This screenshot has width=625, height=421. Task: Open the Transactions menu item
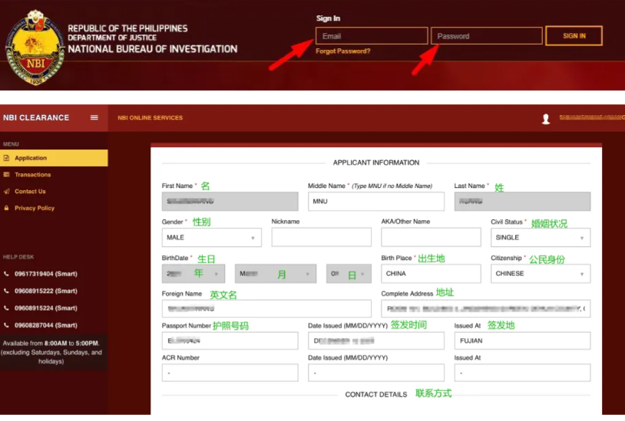tap(32, 175)
